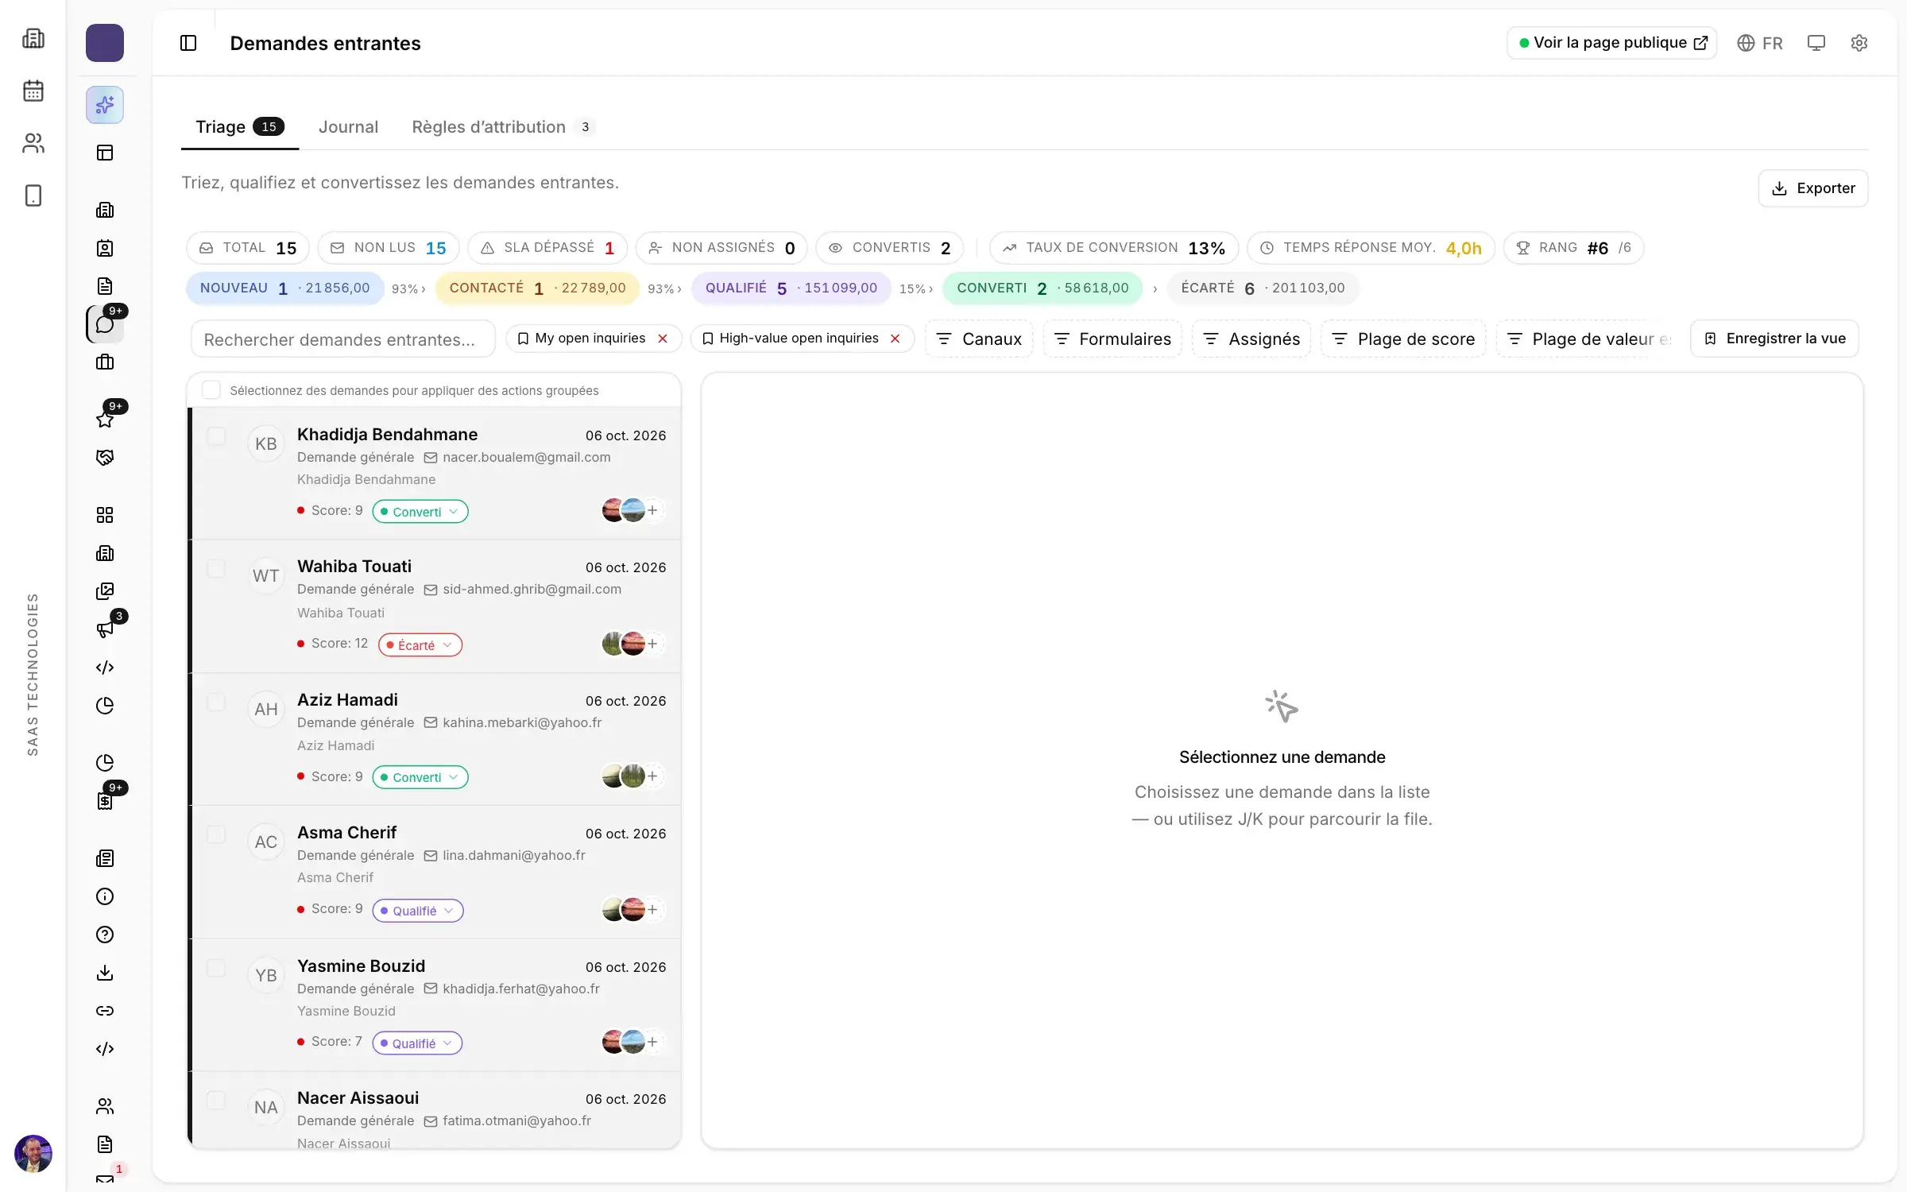Switch to the Journal tab
This screenshot has width=1907, height=1192.
click(x=348, y=127)
